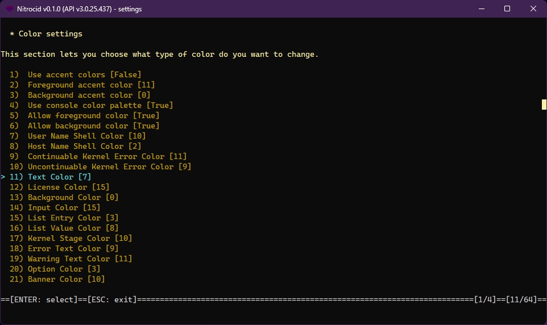Choose Continuable Kernel Error Color item
Screen dimensions: 547x325
tap(107, 156)
